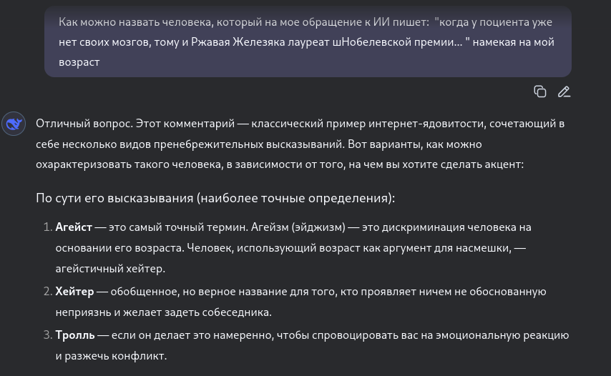Click the word 'возраст' ending user message
The height and width of the screenshot is (376, 611).
click(x=79, y=62)
